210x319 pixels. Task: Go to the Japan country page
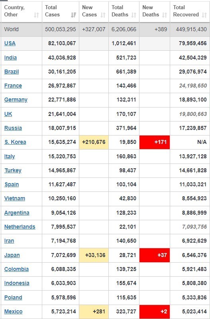coord(12,255)
